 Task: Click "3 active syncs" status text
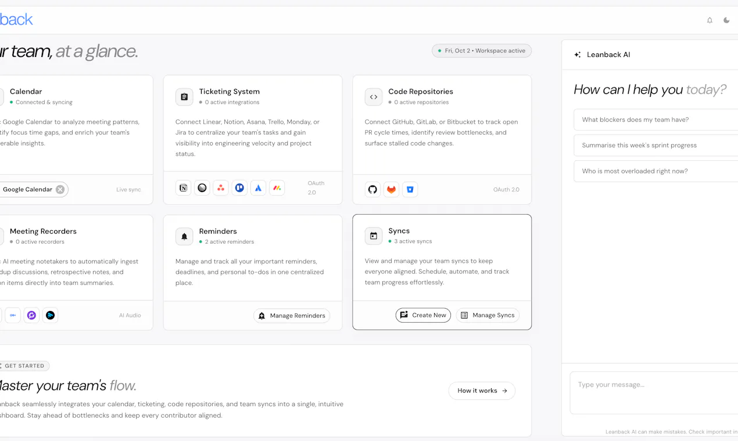[x=413, y=241]
